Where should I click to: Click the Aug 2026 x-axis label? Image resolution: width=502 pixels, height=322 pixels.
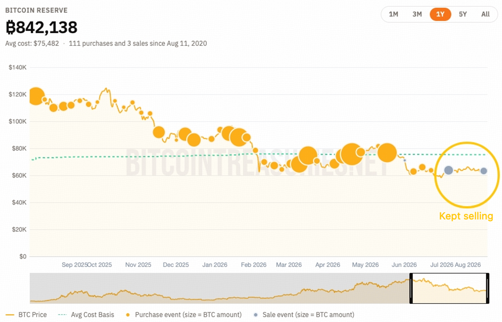point(468,265)
